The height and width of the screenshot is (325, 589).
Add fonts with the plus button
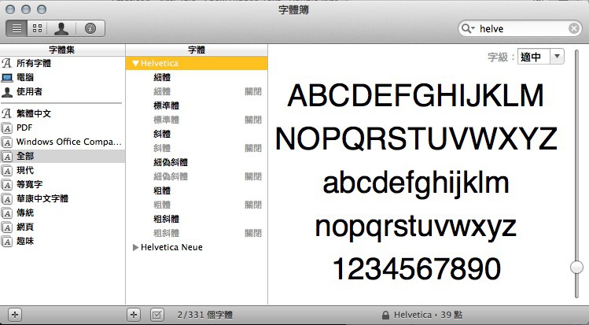coord(134,315)
